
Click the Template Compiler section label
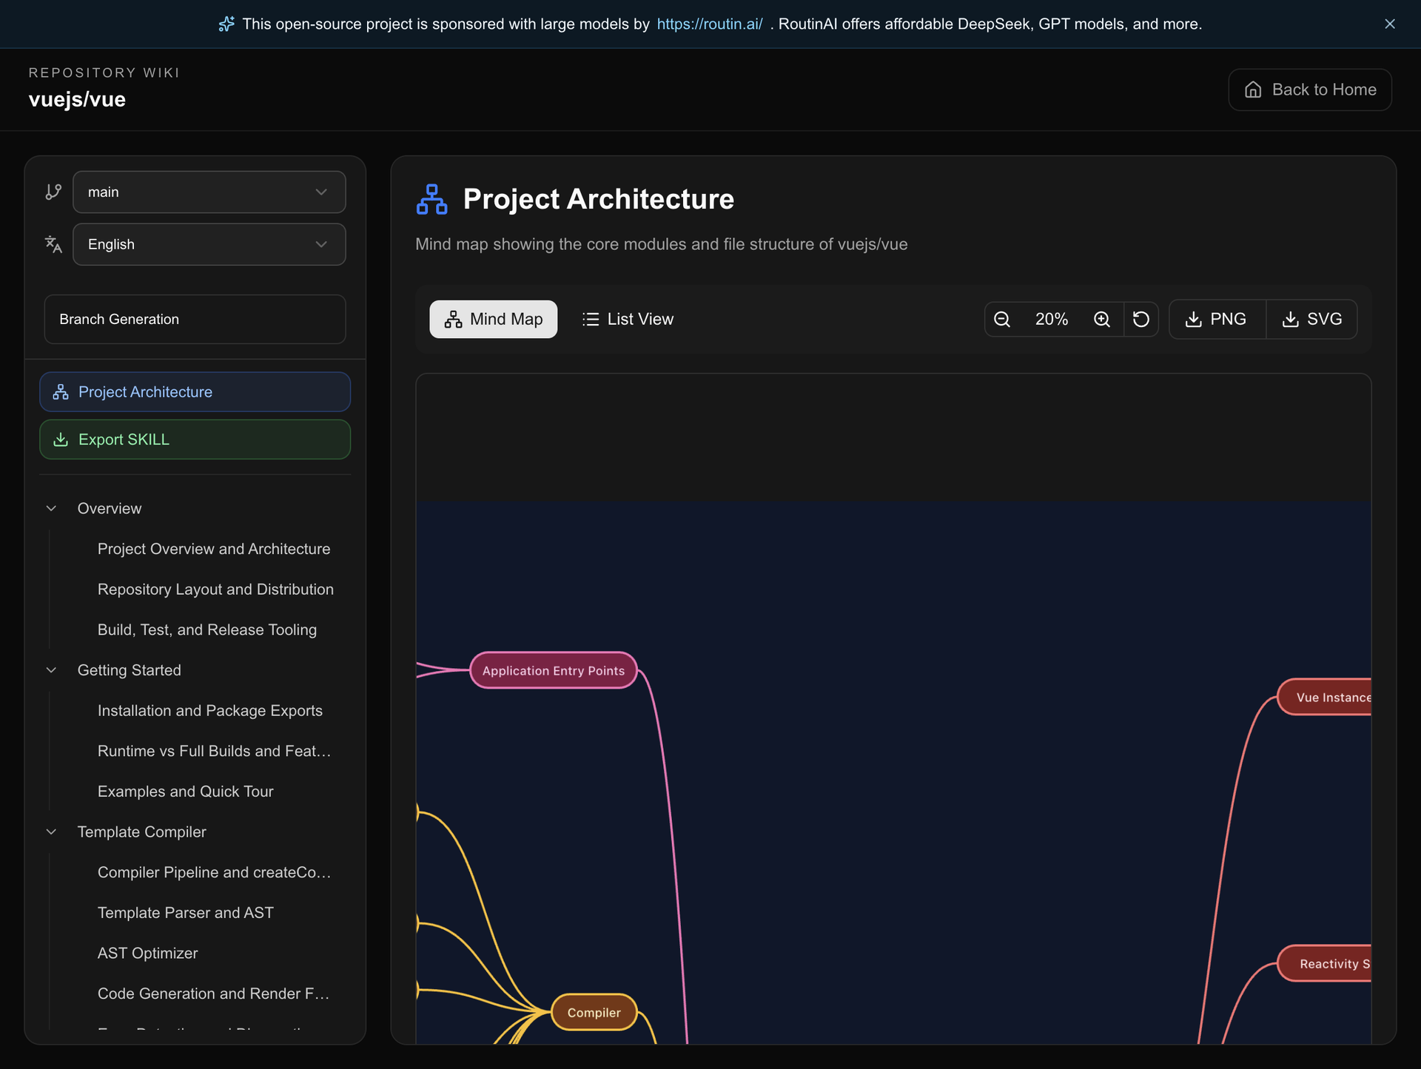[x=142, y=832]
